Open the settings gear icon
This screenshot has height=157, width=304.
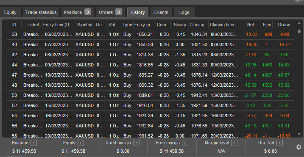point(298,147)
